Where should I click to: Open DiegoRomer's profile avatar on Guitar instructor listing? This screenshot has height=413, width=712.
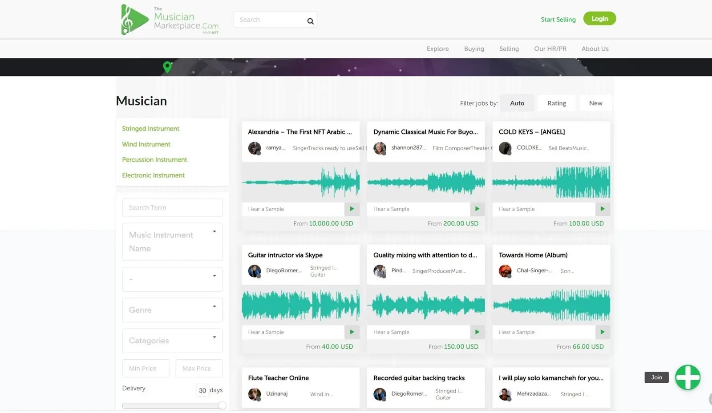254,271
